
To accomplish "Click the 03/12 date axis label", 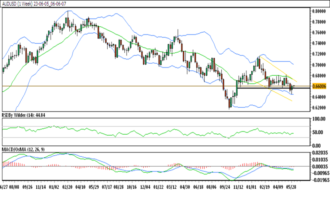I will coord(171,187).
